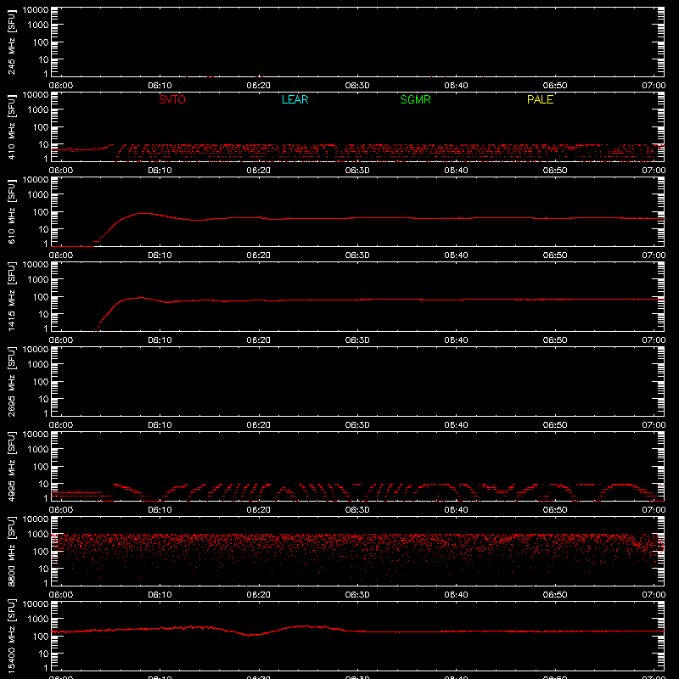
Task: Click 06:20 time label below 410 MHz panel
Action: 259,171
